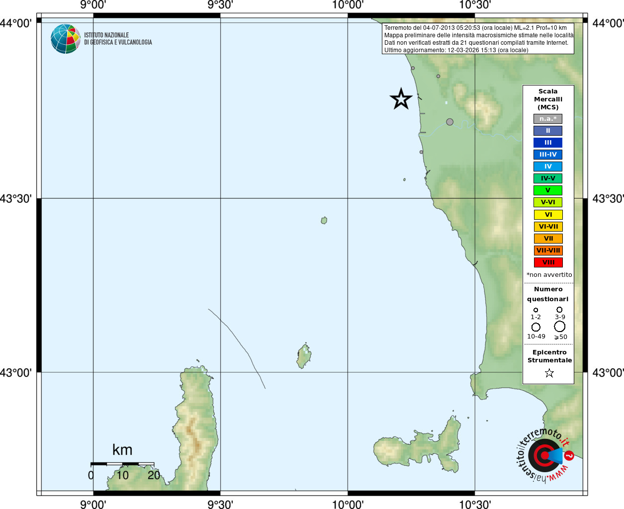Click the gray n.a.* legend swatch
This screenshot has height=509, width=624.
coord(548,119)
